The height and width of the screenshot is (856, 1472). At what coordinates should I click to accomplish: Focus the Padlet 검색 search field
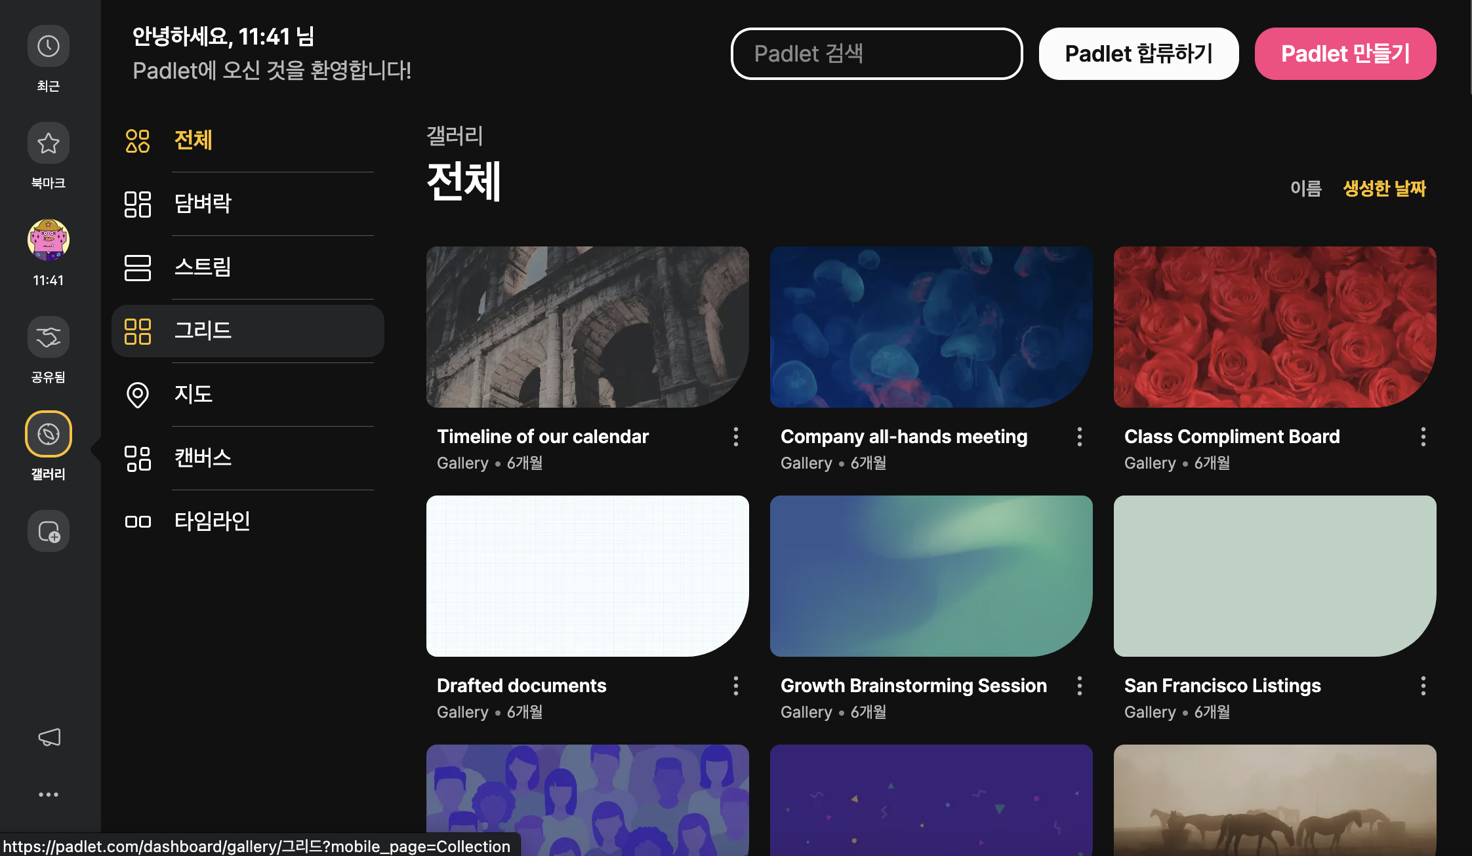pos(876,54)
